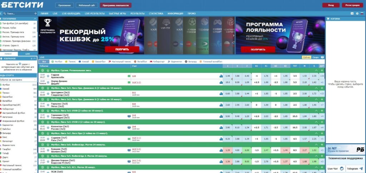This screenshot has width=366, height=173.
Task: Add Норчи Динамо vs Дидубе to favorites
Action: click(x=48, y=82)
